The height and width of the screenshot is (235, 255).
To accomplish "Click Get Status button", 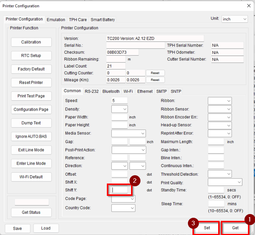I will coord(31,212).
